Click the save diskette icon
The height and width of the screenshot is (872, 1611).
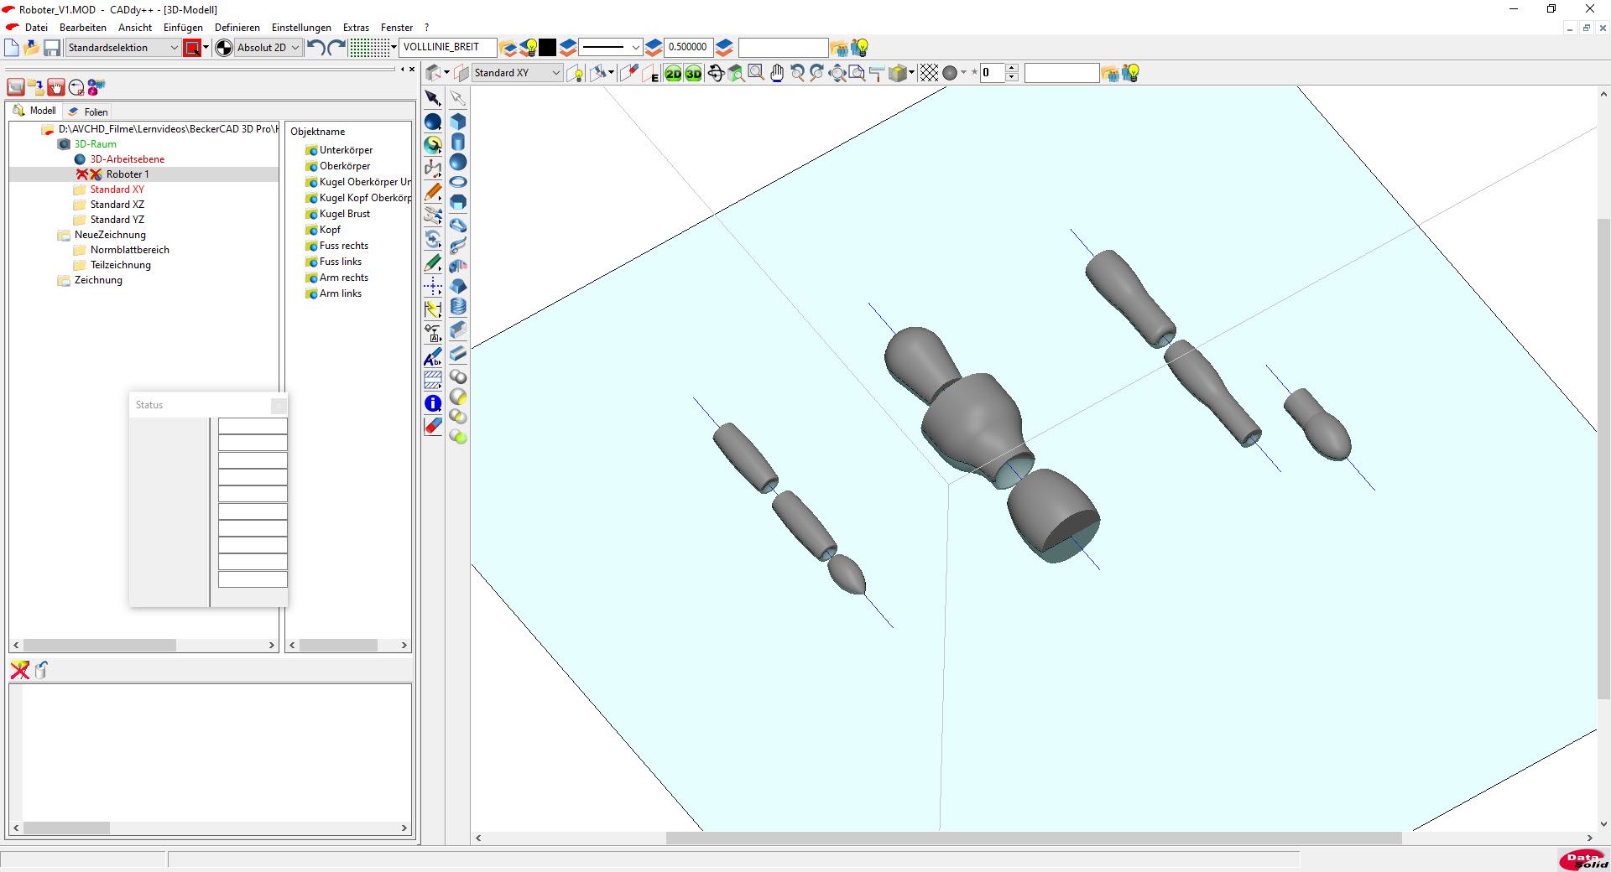click(52, 48)
